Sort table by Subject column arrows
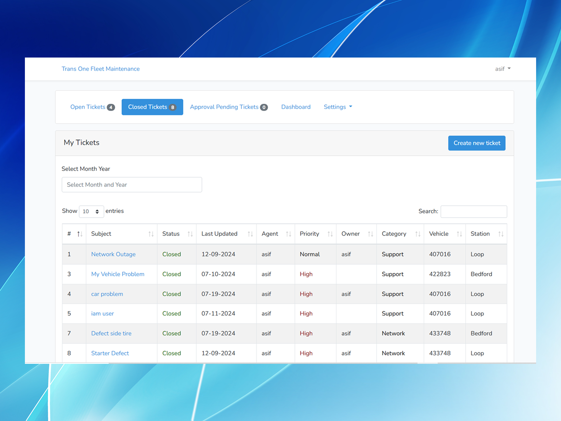 [x=151, y=234]
